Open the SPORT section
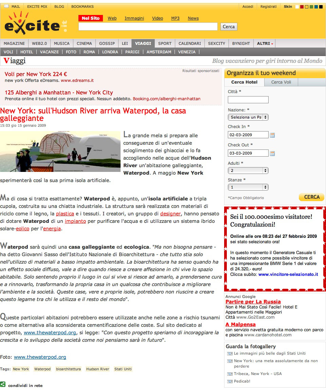The width and height of the screenshot is (326, 390). (x=165, y=43)
